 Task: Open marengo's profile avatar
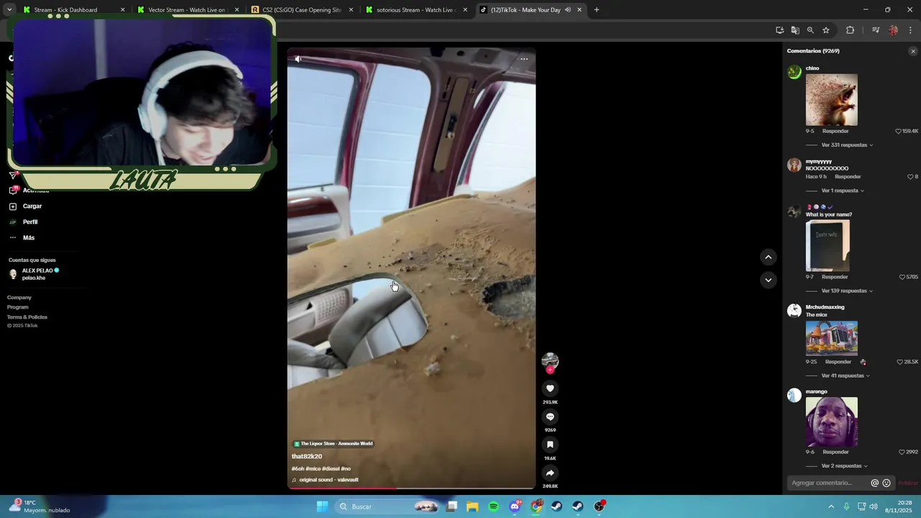click(x=794, y=395)
